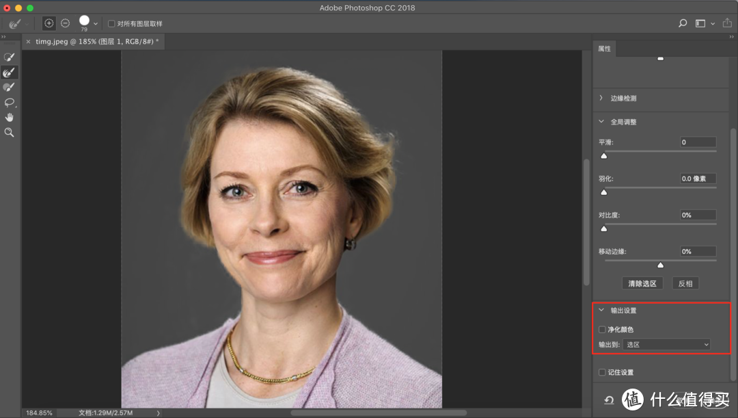Image resolution: width=738 pixels, height=418 pixels.
Task: Click the share icon at top right
Action: [x=727, y=23]
